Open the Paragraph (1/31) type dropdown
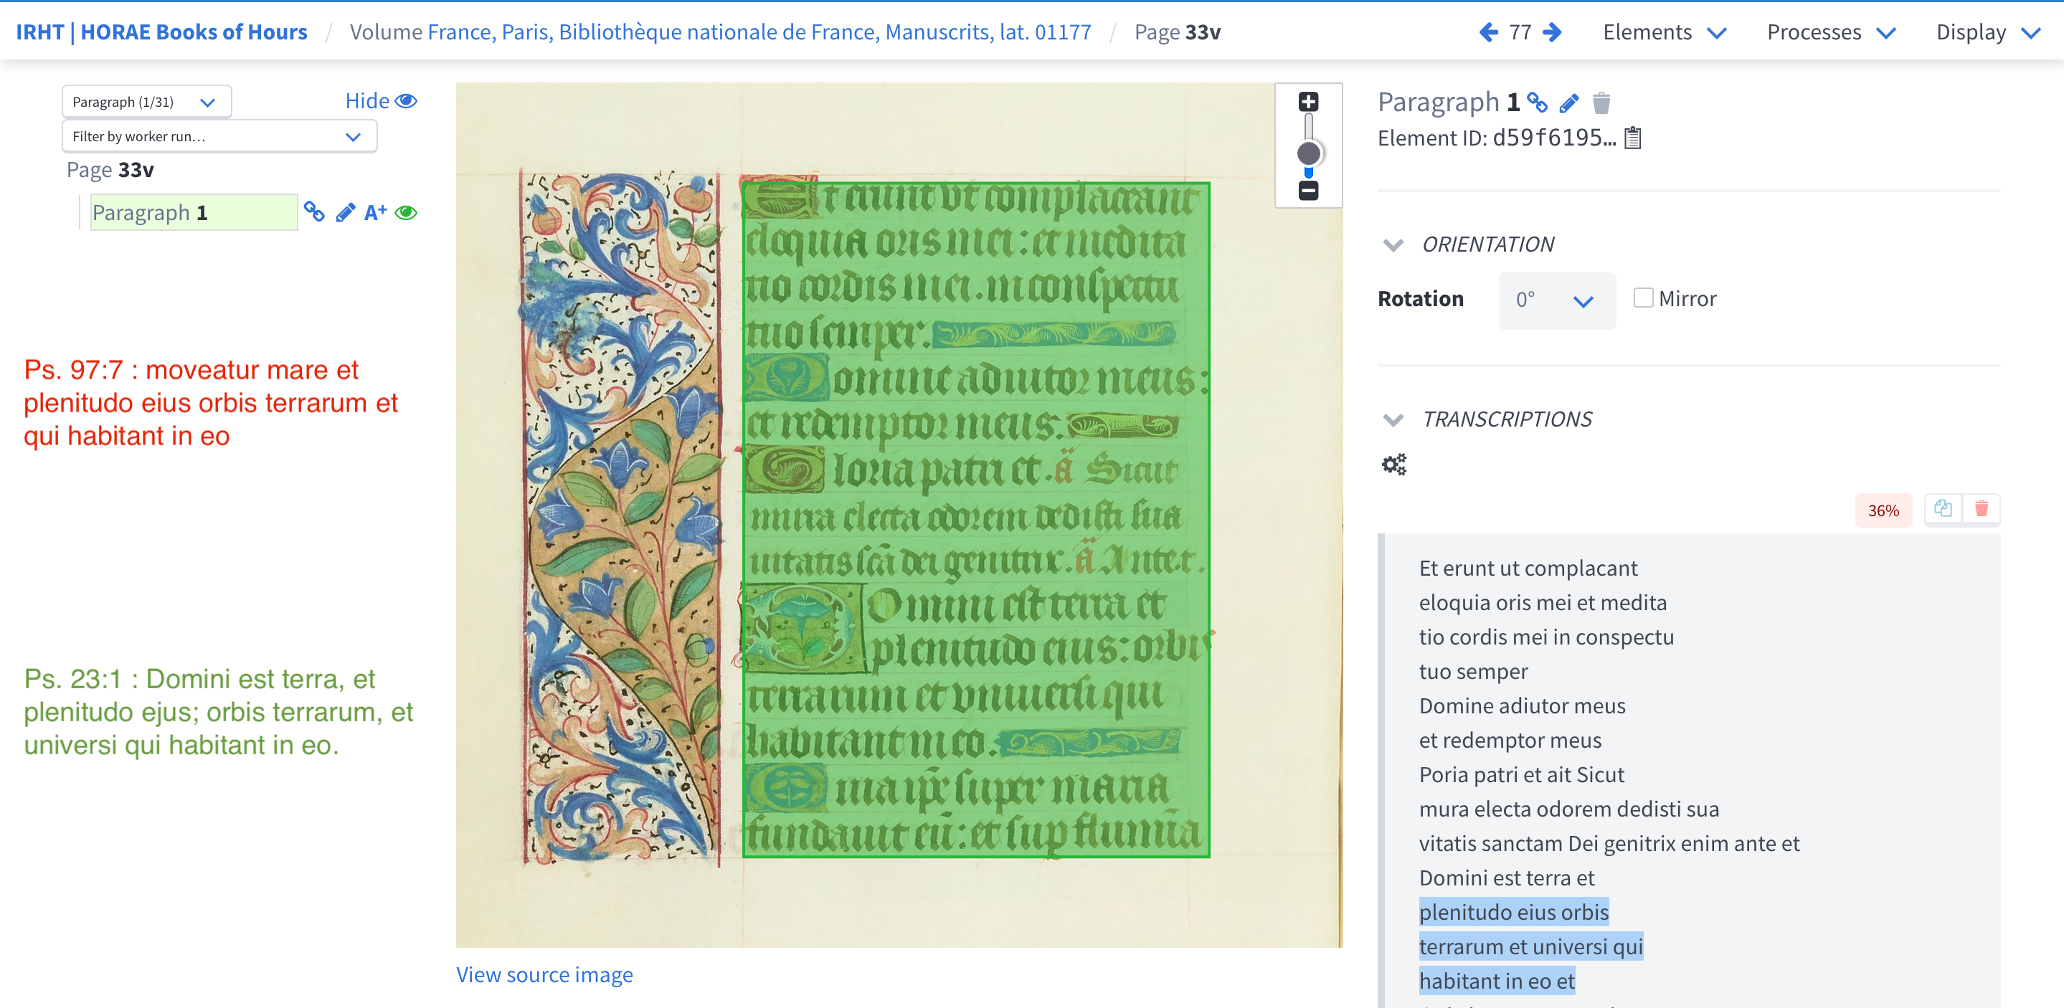This screenshot has width=2064, height=1008. pos(146,102)
